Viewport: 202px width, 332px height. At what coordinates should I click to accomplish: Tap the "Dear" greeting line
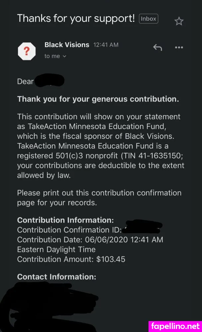(26, 81)
